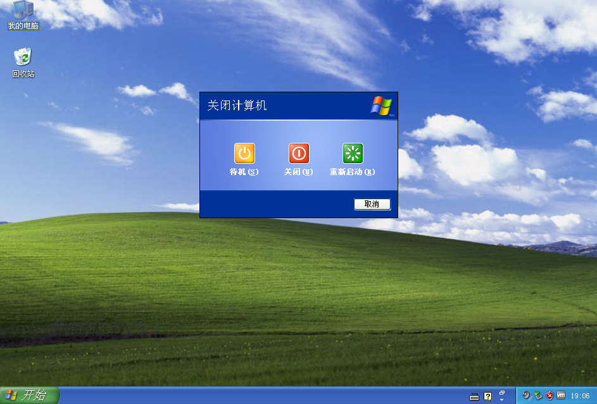The image size is (597, 404).
Task: Click the language bar restore icon
Action: coord(502,393)
